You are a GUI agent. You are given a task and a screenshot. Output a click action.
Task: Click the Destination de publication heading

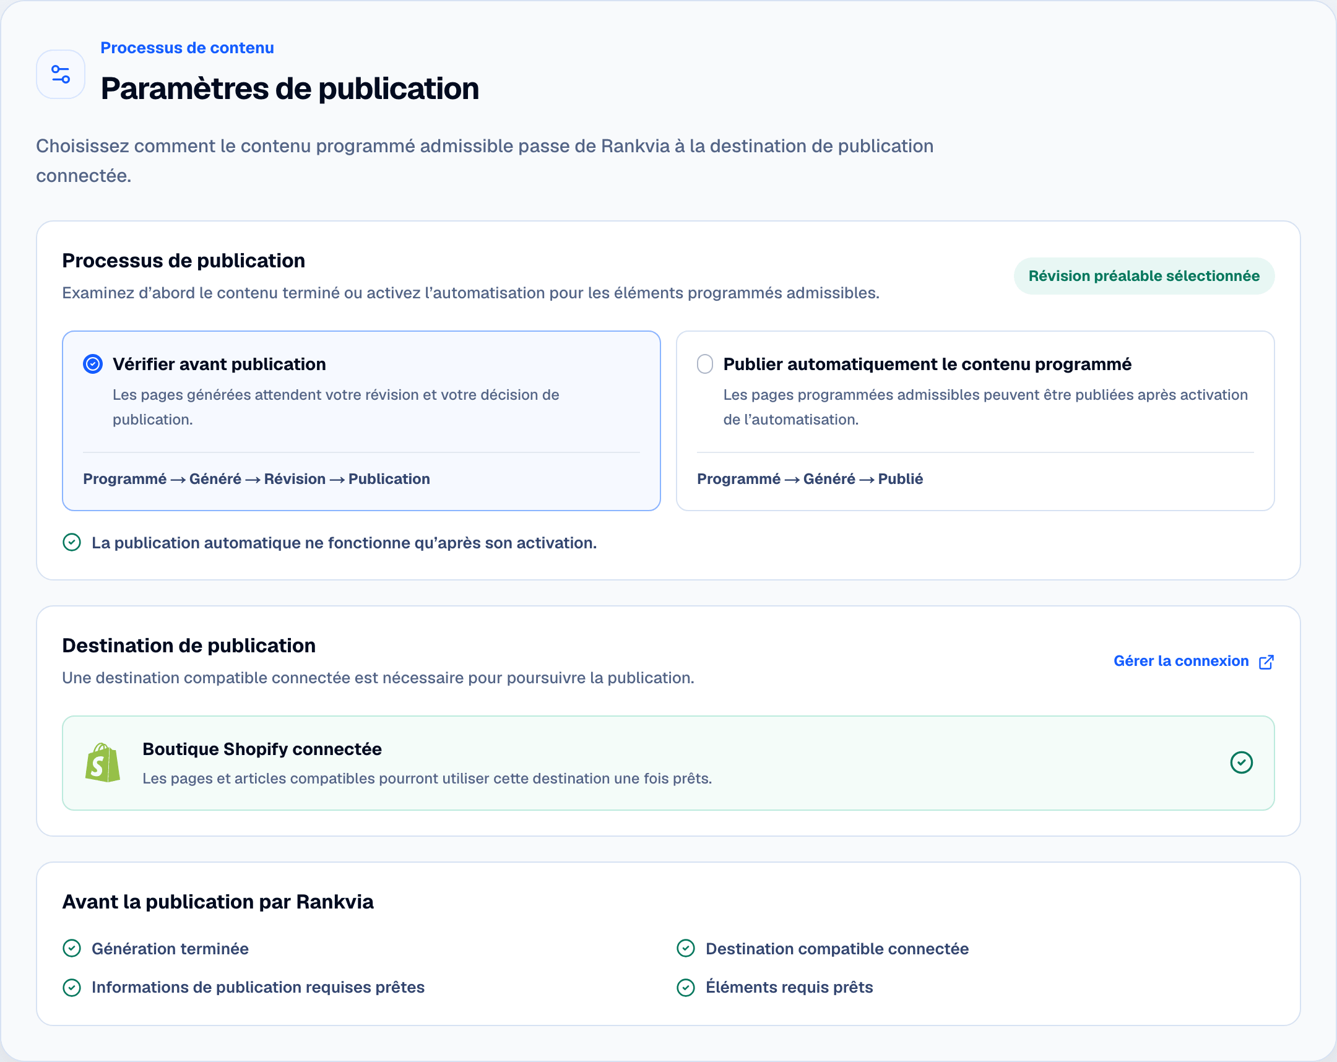click(189, 645)
